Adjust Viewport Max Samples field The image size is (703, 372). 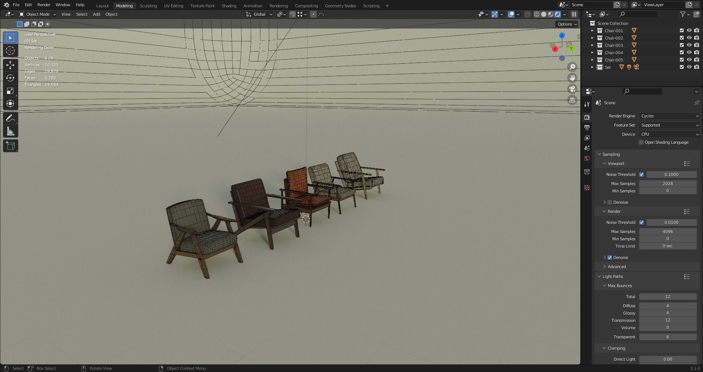click(668, 184)
